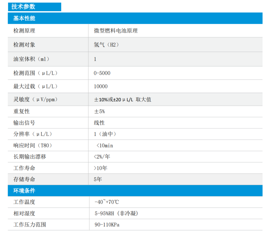Click the 工作压力范围 row label

click(x=30, y=225)
